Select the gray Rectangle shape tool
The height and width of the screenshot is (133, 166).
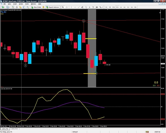97,7
